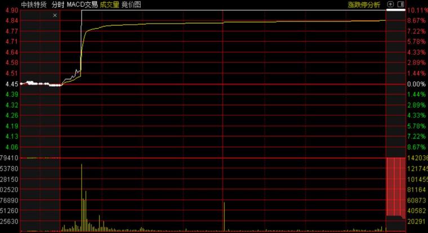Open the 竞价图 auction chart tab
Screen dimensions: 428x233
(x=131, y=5)
